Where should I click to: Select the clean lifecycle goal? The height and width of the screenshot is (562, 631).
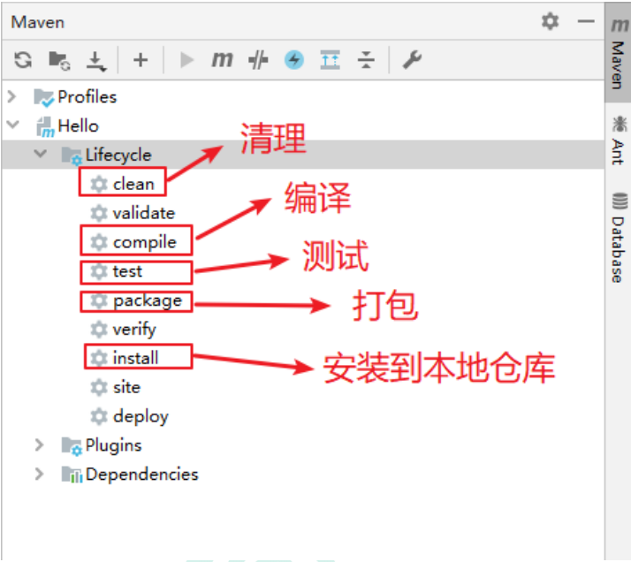133,185
